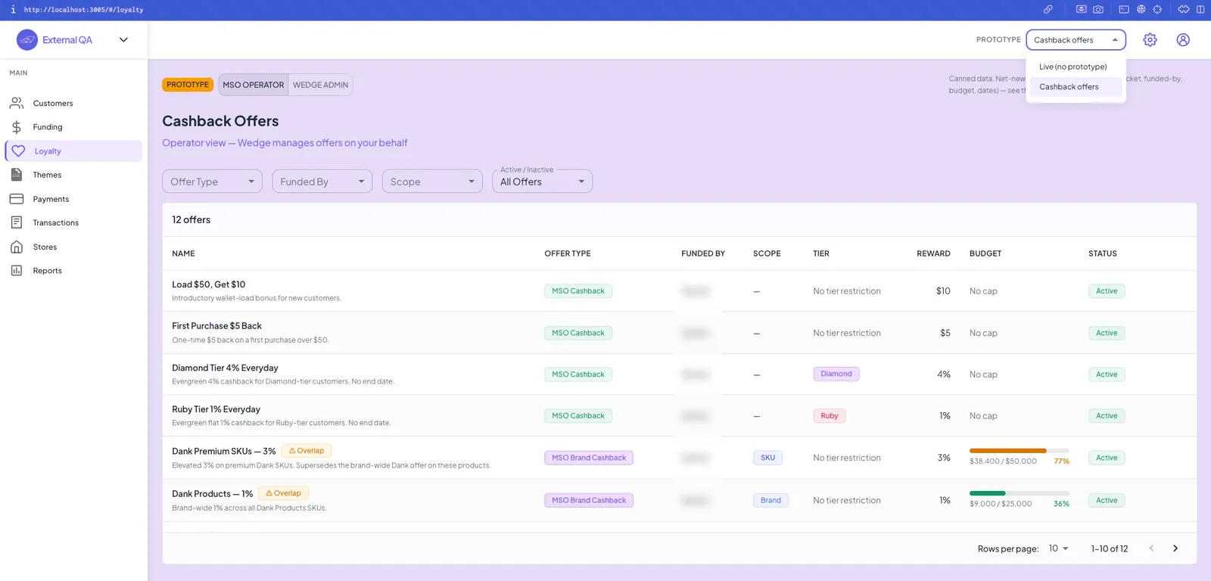The image size is (1211, 581).
Task: Open the Scope filter dropdown
Action: tap(432, 182)
